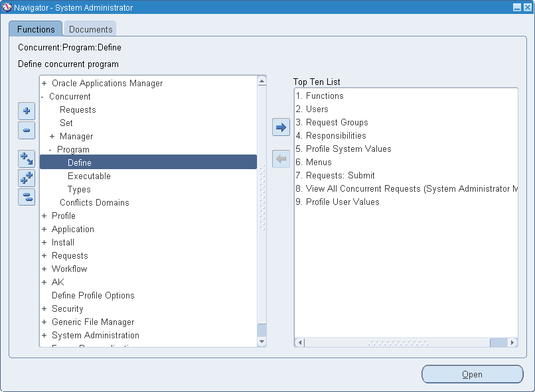The height and width of the screenshot is (392, 535).
Task: Select the Types item under Program
Action: (79, 190)
